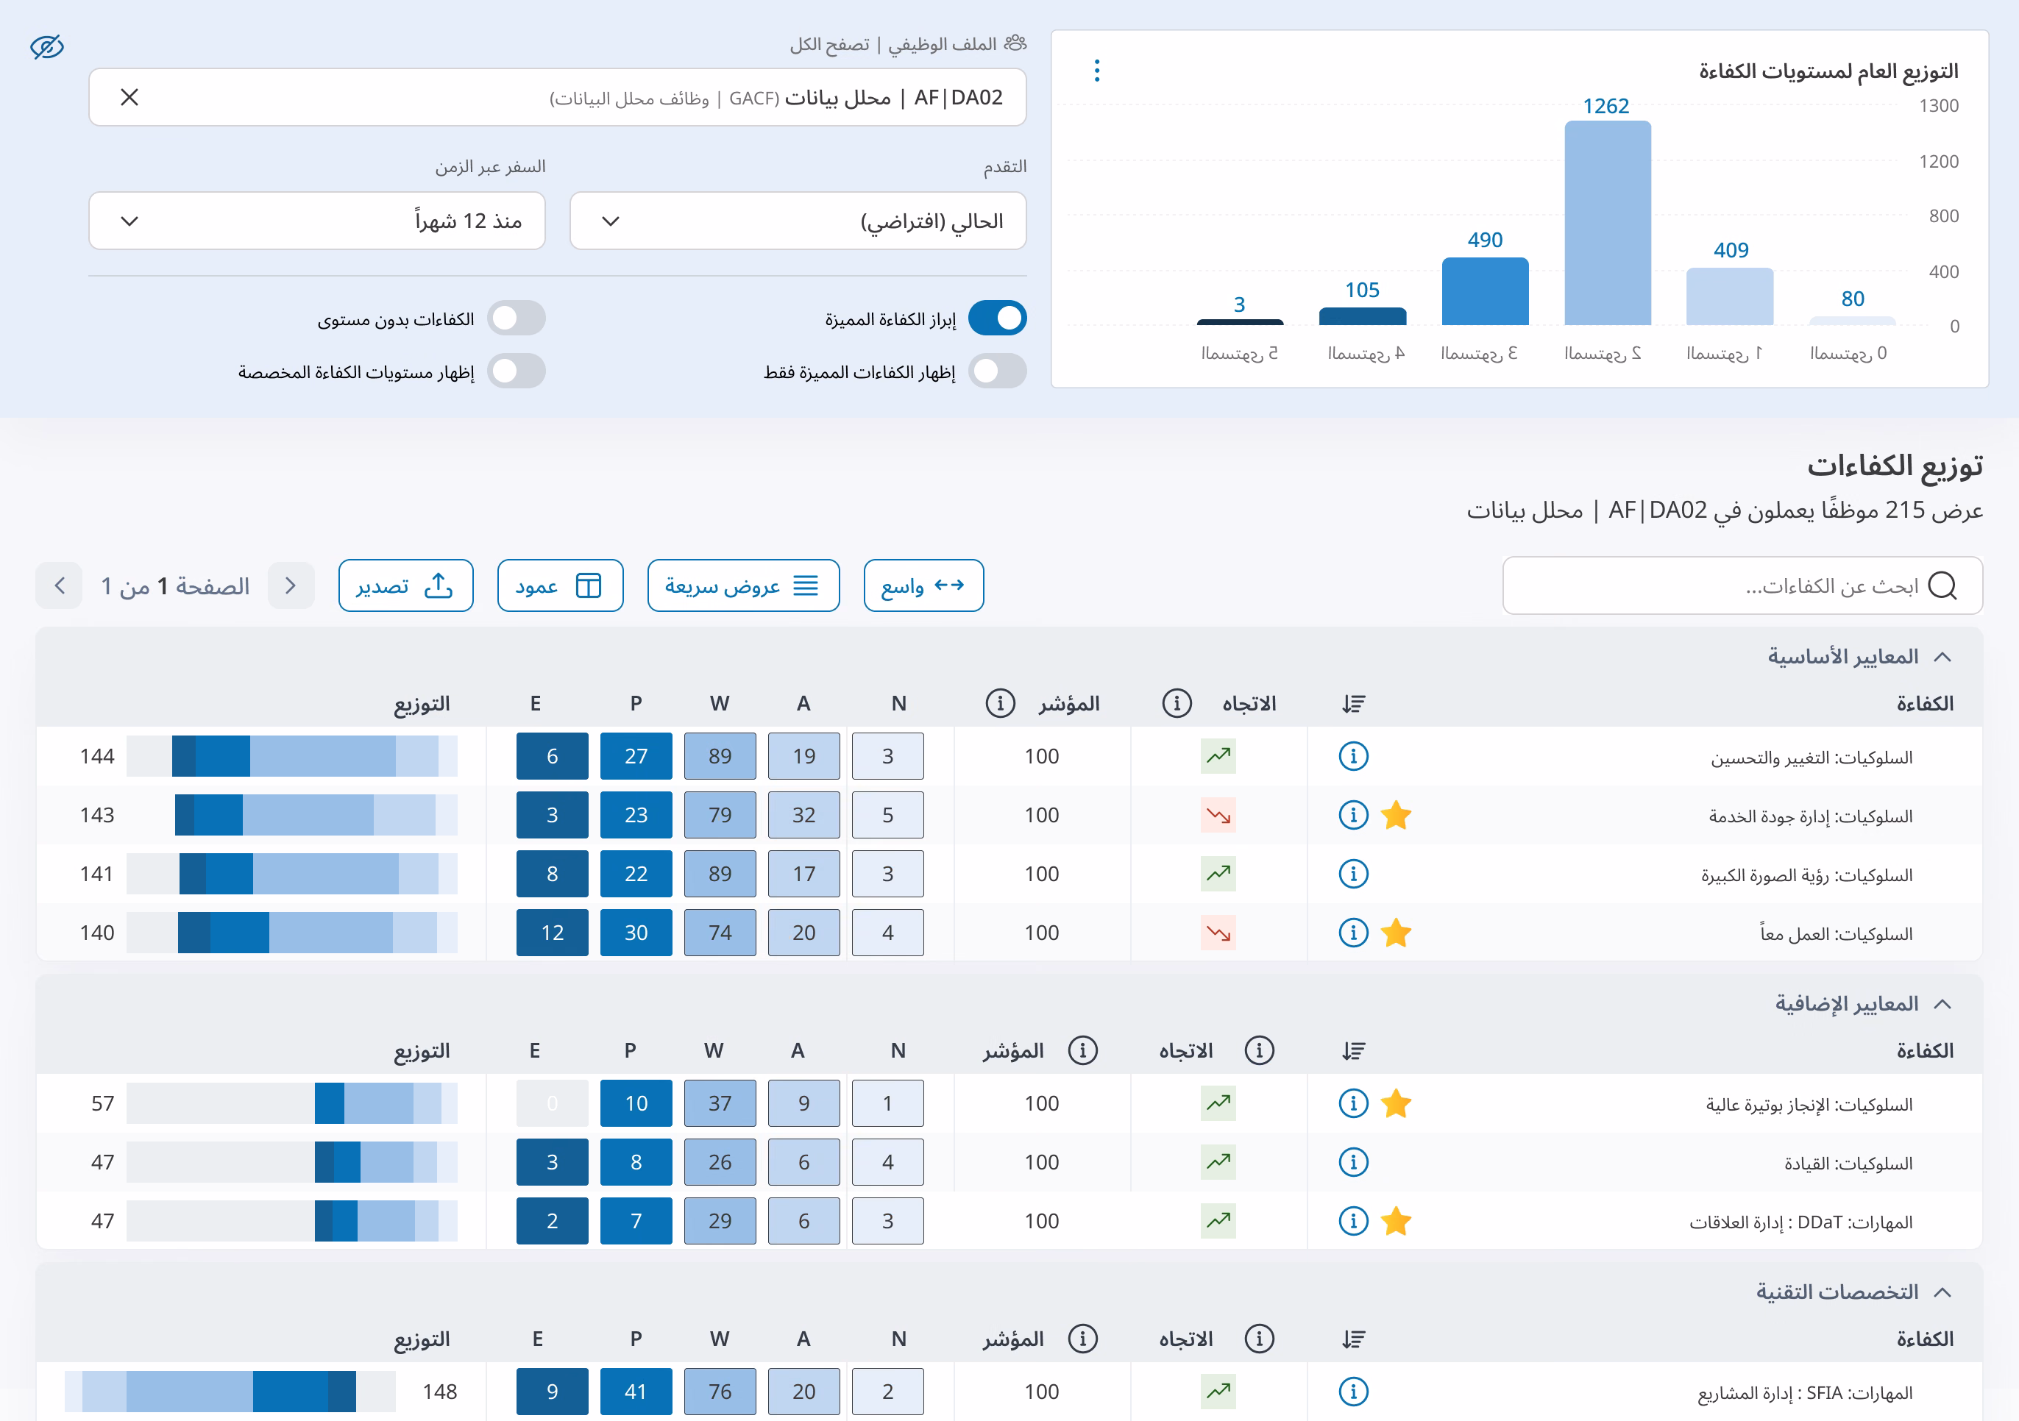Click the crossed-eye hide panel icon
Viewport: 2019px width, 1421px height.
46,46
